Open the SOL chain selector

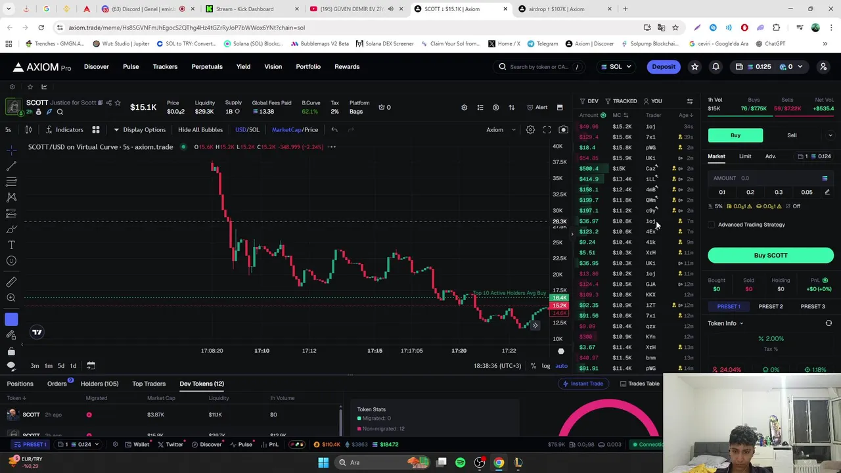616,66
